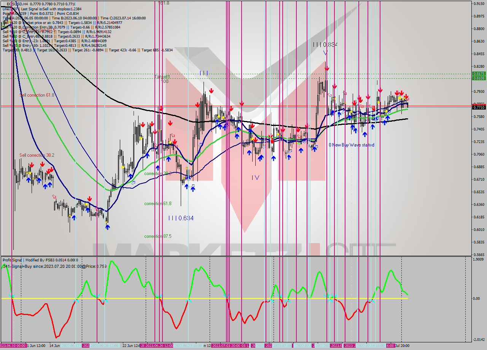The image size is (487, 350).
Task: Click the 2023.06.26 12:00 time marker
Action: (x=159, y=345)
